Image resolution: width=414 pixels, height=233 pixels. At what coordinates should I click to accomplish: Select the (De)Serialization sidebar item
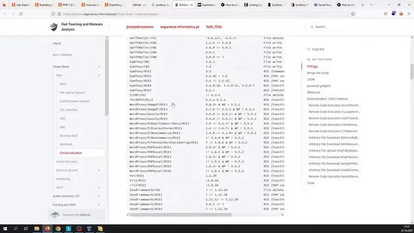pos(80,153)
